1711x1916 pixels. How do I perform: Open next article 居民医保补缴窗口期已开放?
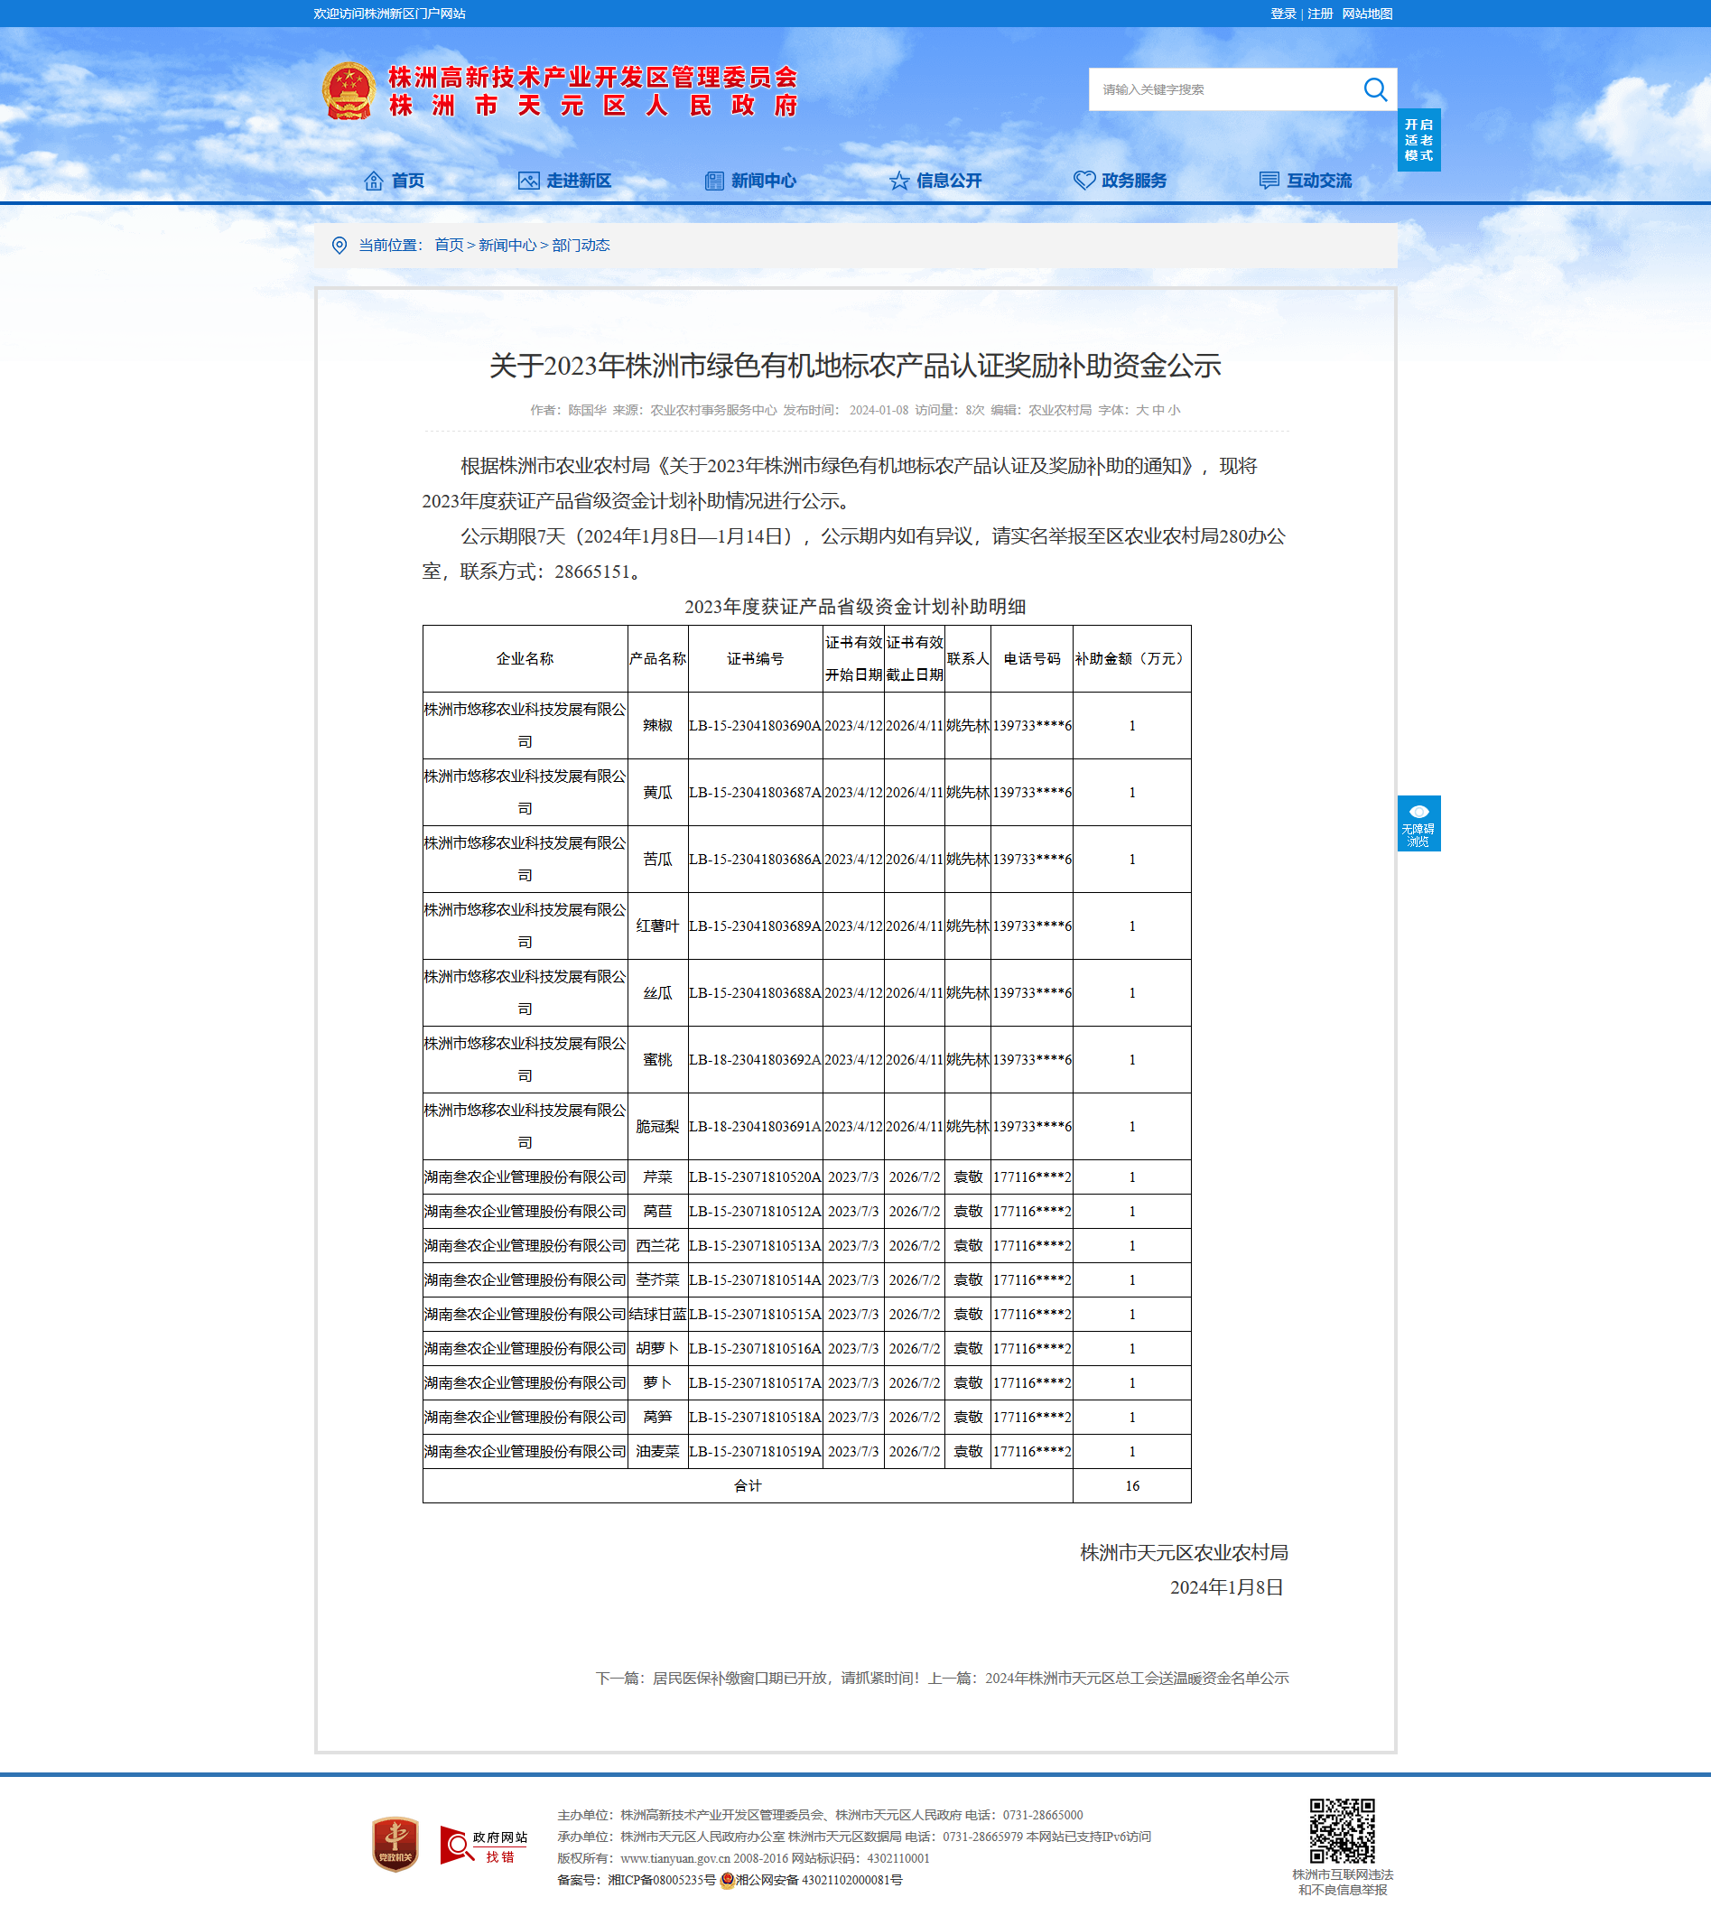tap(785, 1679)
